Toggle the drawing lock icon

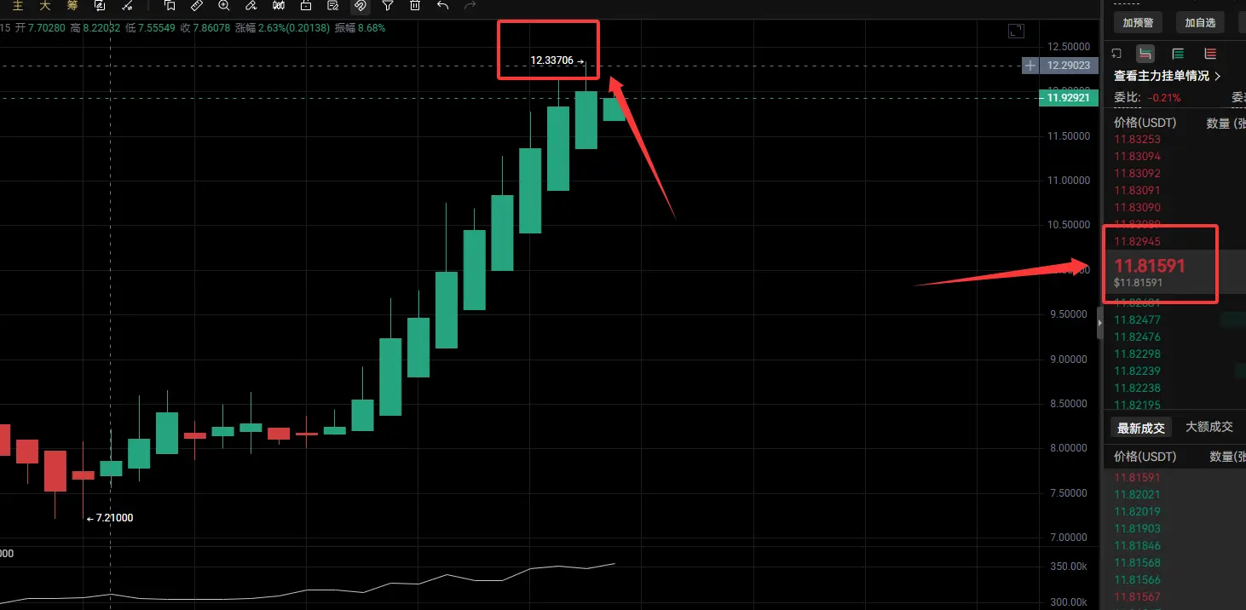point(306,5)
